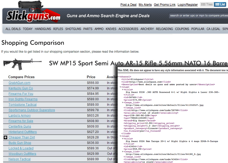Select the $566.00 price cell
This screenshot has height=163, width=228.
[93, 83]
